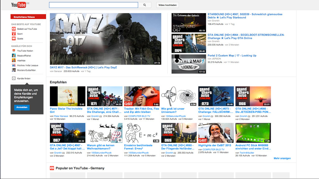Click the Beliebt auf YouTube icon
The height and width of the screenshot is (179, 319).
point(14,29)
